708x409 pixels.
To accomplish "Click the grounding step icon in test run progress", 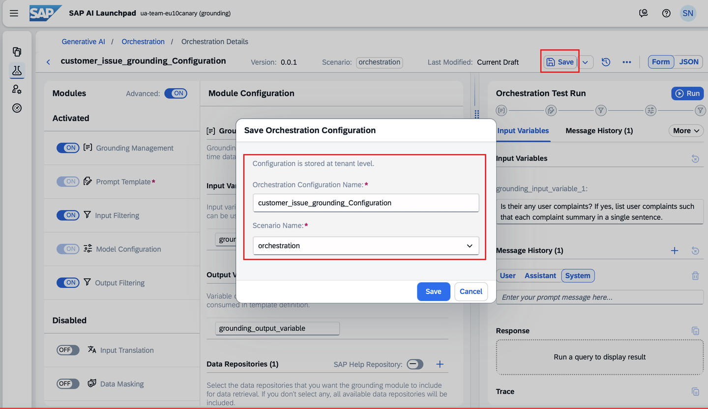I will click(501, 111).
